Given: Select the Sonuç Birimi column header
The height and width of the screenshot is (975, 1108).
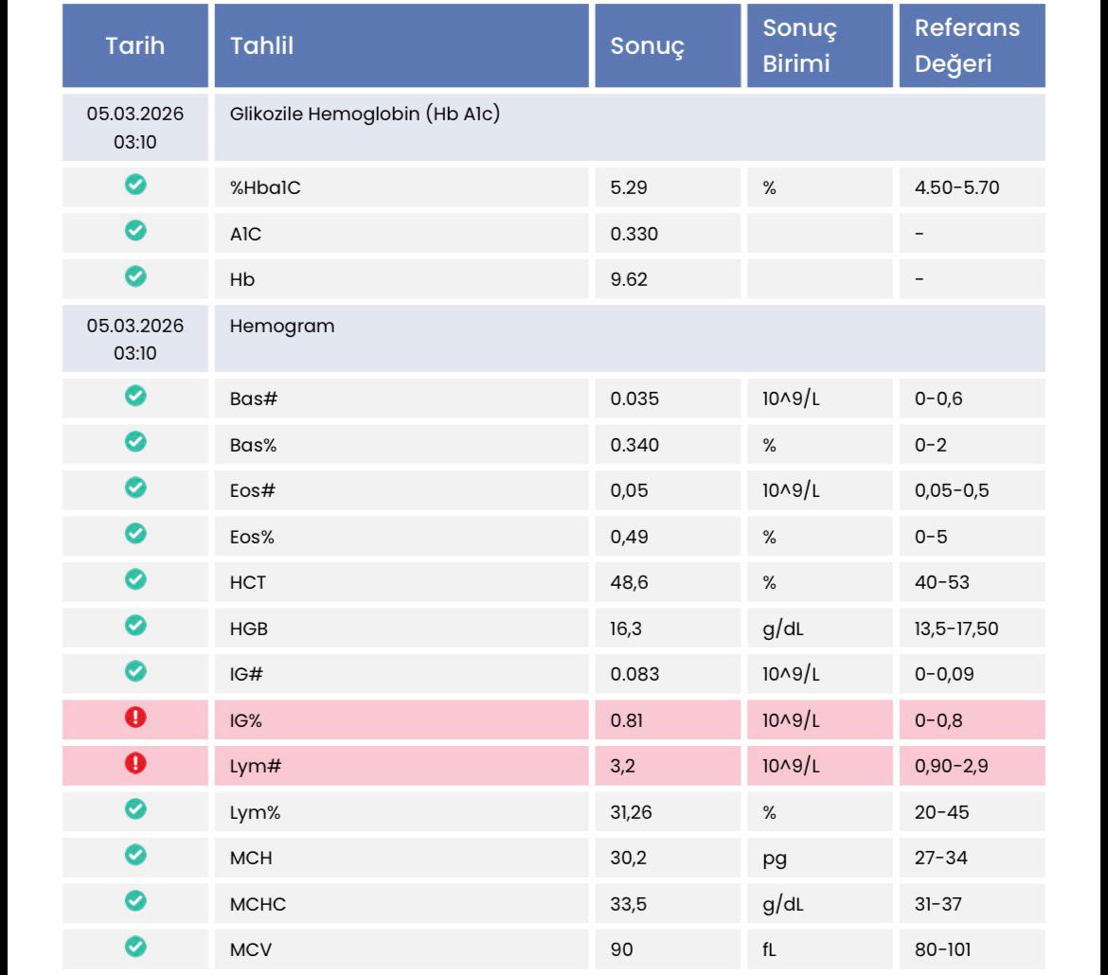Looking at the screenshot, I should (799, 46).
